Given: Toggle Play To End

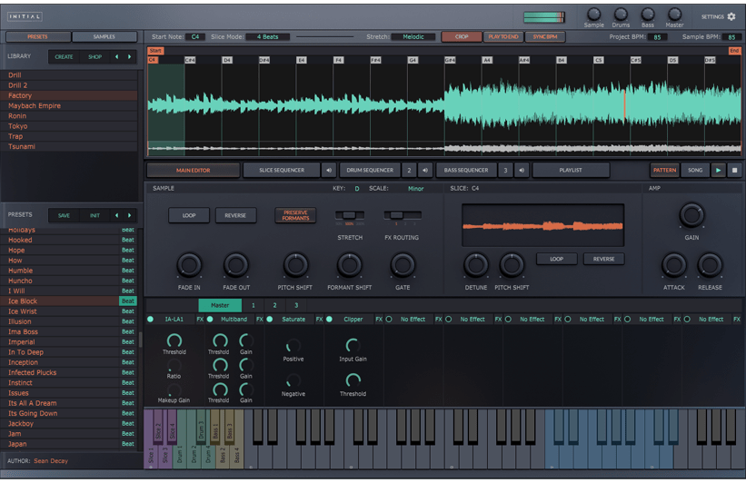Looking at the screenshot, I should (x=503, y=36).
